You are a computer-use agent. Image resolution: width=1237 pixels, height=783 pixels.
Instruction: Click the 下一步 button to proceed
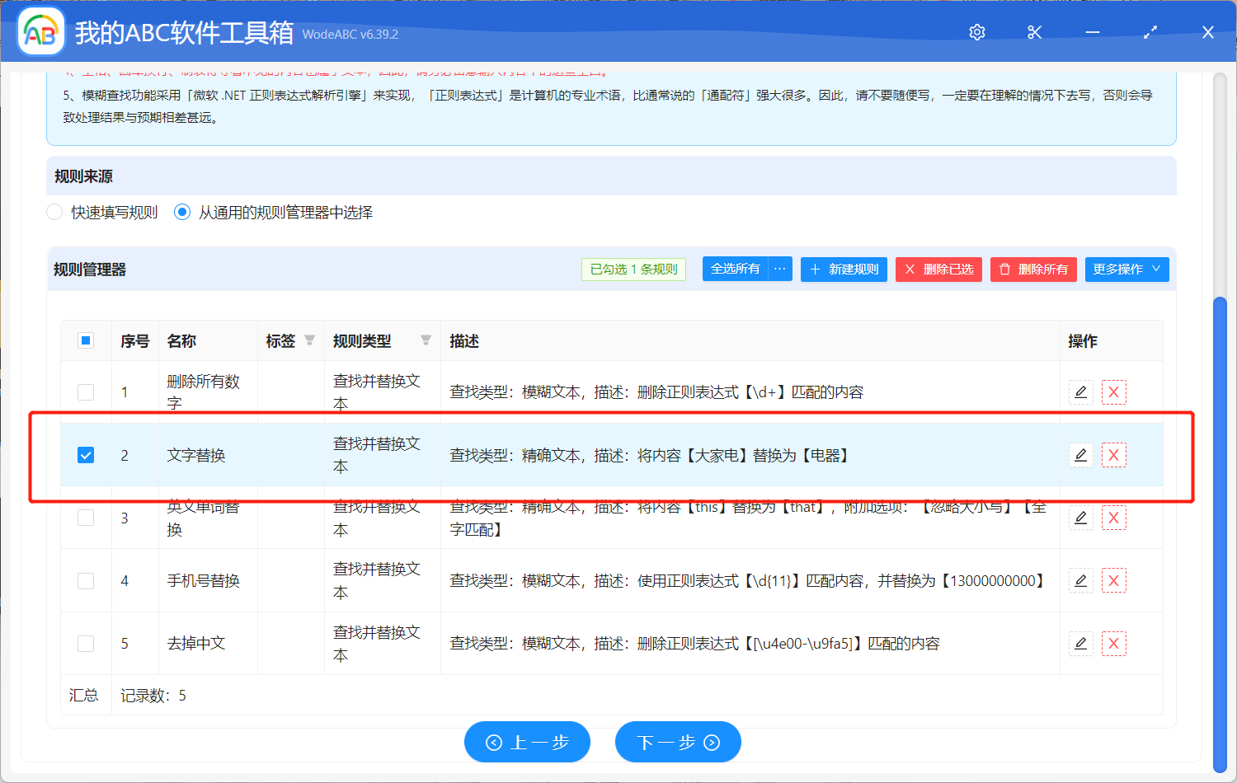pyautogui.click(x=678, y=742)
